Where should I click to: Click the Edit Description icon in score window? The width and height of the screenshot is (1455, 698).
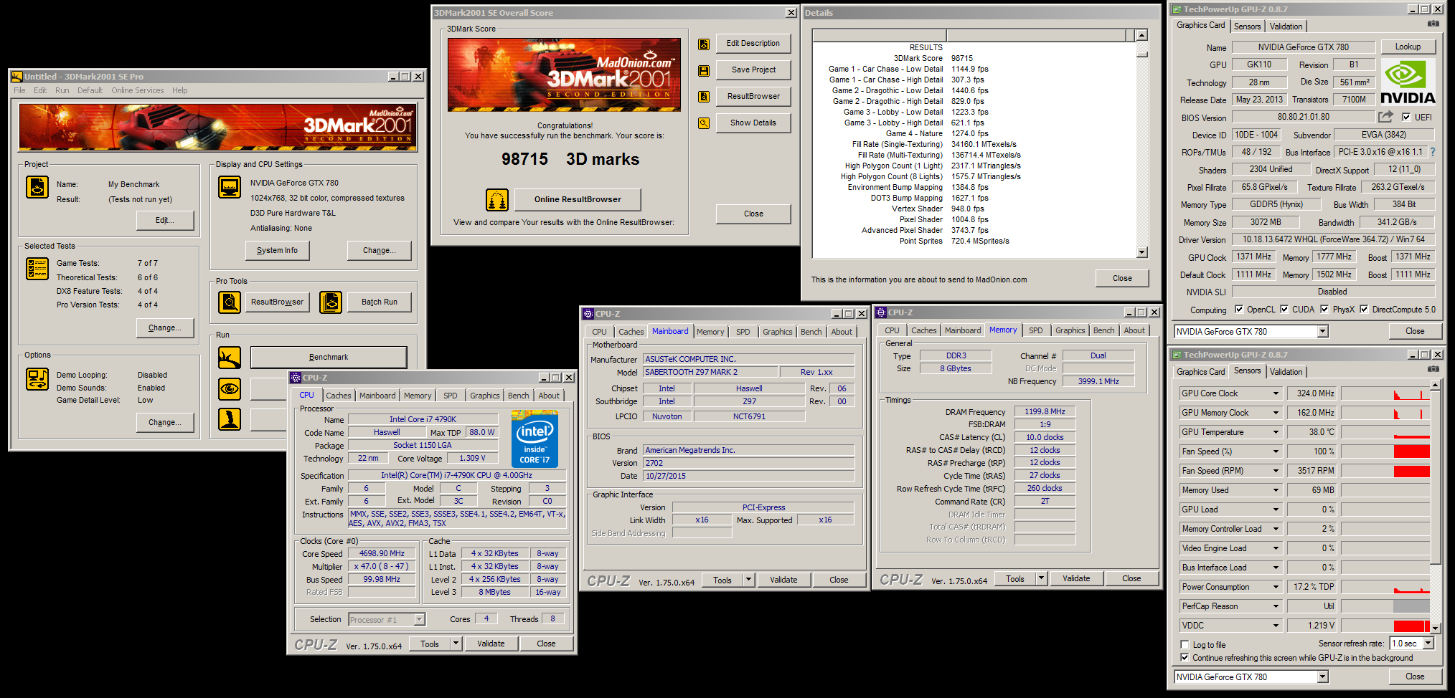click(704, 44)
